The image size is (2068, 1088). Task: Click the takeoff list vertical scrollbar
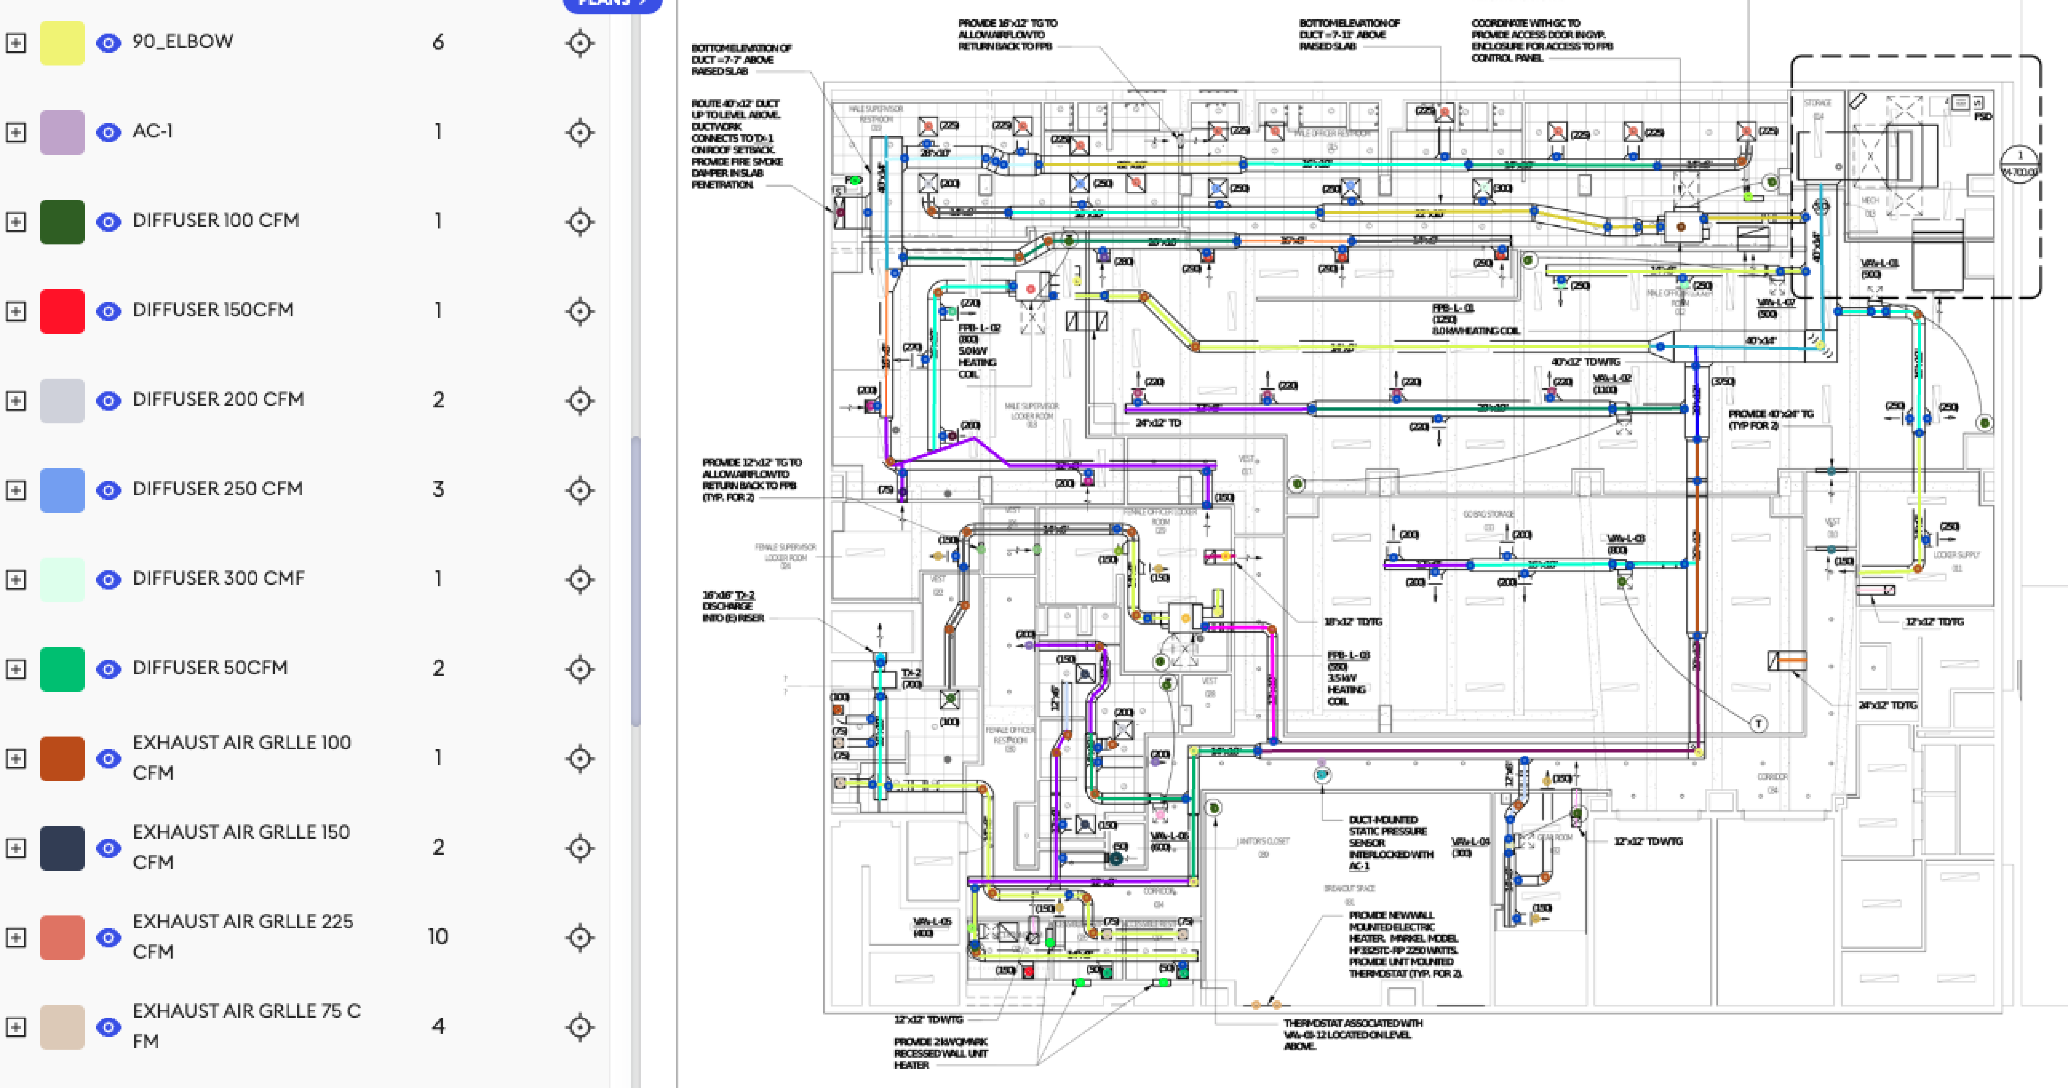coord(636,581)
